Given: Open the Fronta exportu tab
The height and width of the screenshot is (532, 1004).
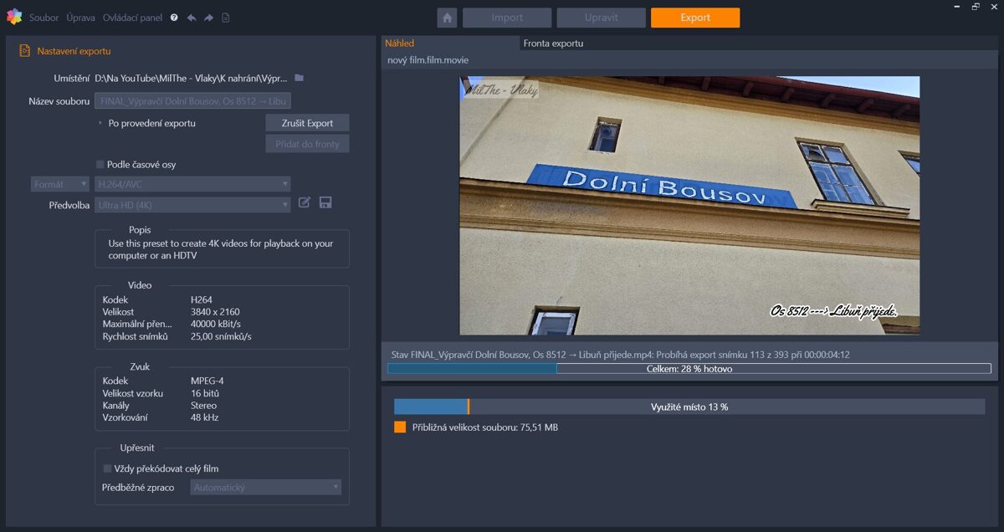Looking at the screenshot, I should pyautogui.click(x=553, y=43).
